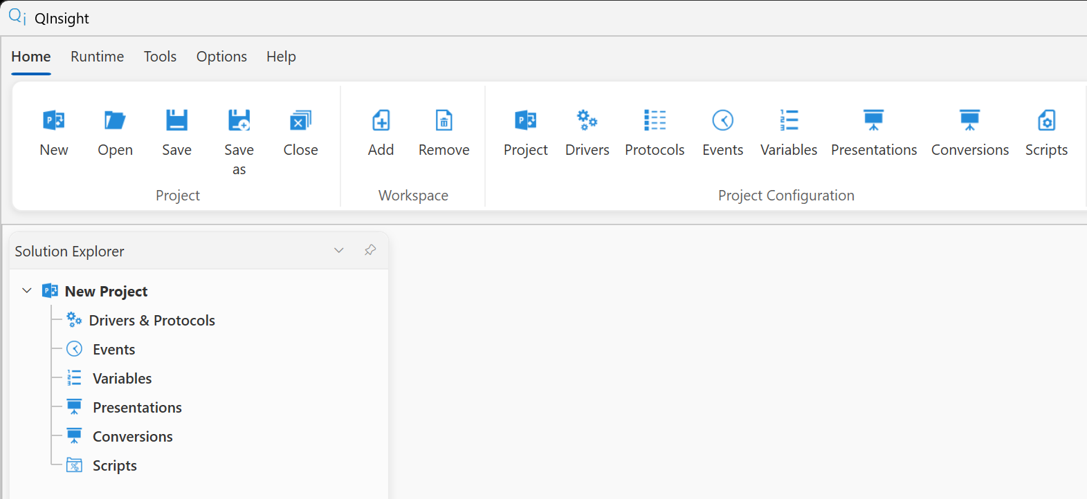Image resolution: width=1087 pixels, height=499 pixels.
Task: Switch to the Runtime tab
Action: click(x=98, y=57)
